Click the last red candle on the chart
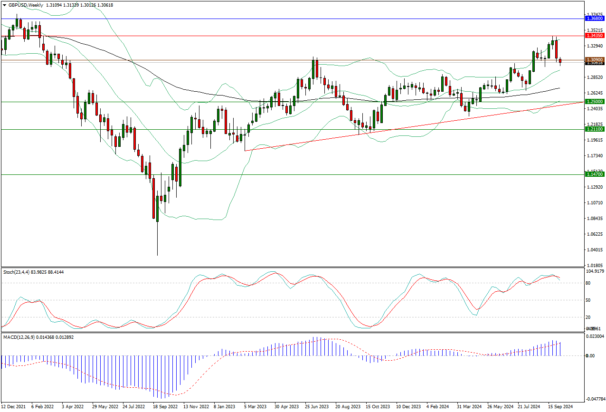The width and height of the screenshot is (606, 412). point(560,61)
